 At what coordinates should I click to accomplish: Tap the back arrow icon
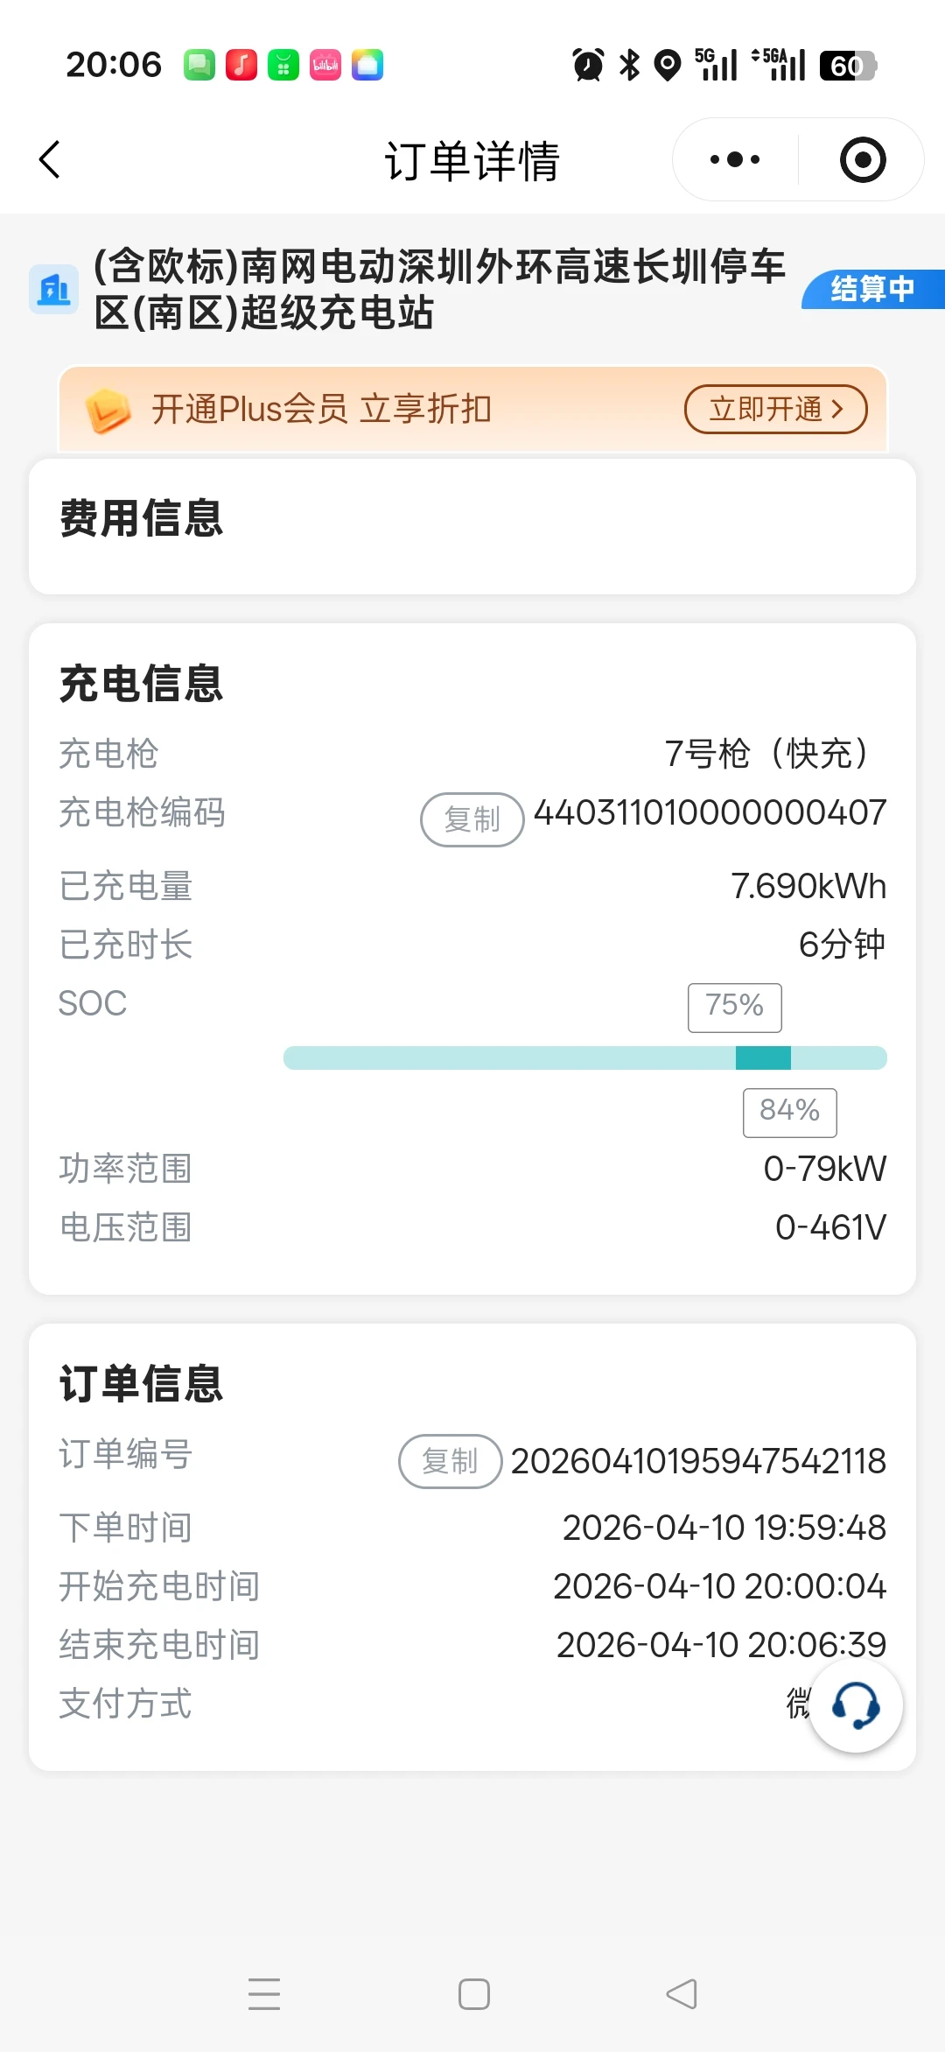[51, 159]
